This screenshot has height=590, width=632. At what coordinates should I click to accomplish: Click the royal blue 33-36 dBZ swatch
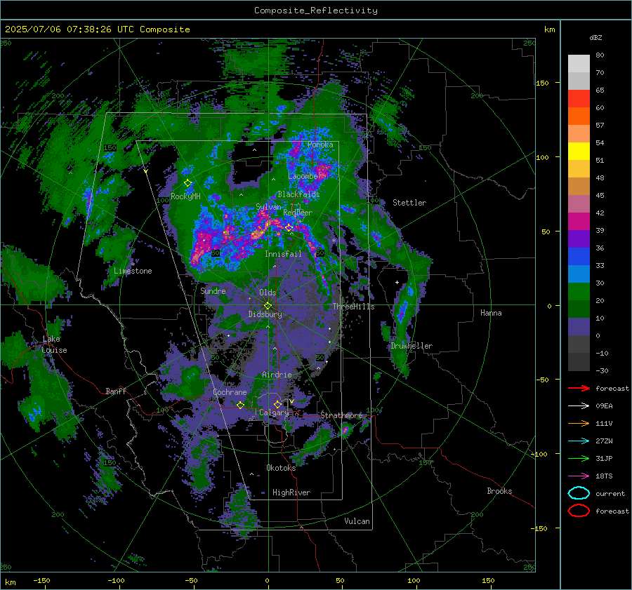(x=579, y=256)
